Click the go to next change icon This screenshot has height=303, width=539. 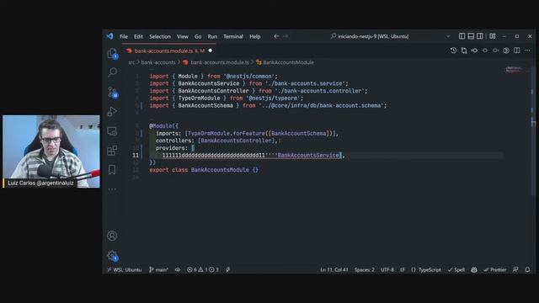[x=496, y=50]
